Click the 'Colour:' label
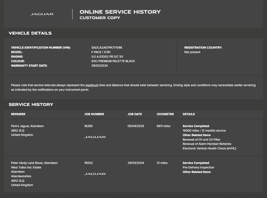This screenshot has width=267, height=198. pos(18,61)
